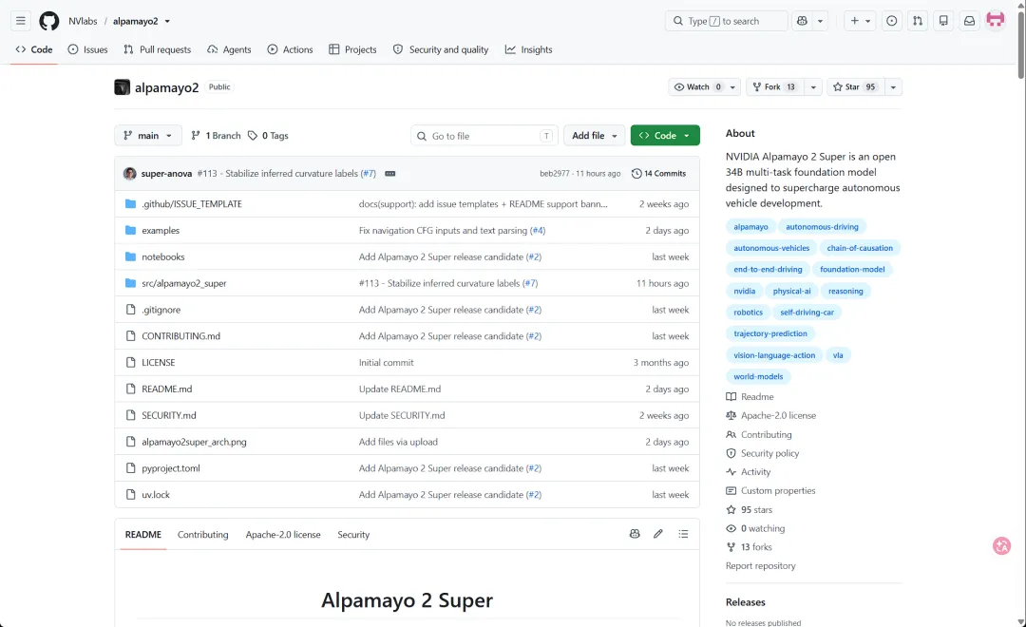Open super-anova author avatar
This screenshot has width=1026, height=627.
pos(129,174)
